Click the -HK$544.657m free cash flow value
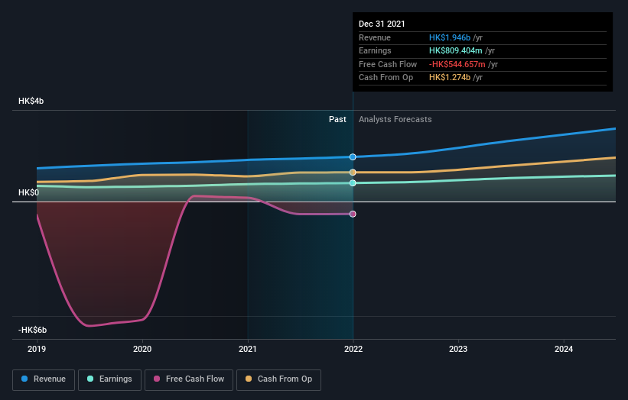Image resolution: width=628 pixels, height=400 pixels. pos(457,64)
